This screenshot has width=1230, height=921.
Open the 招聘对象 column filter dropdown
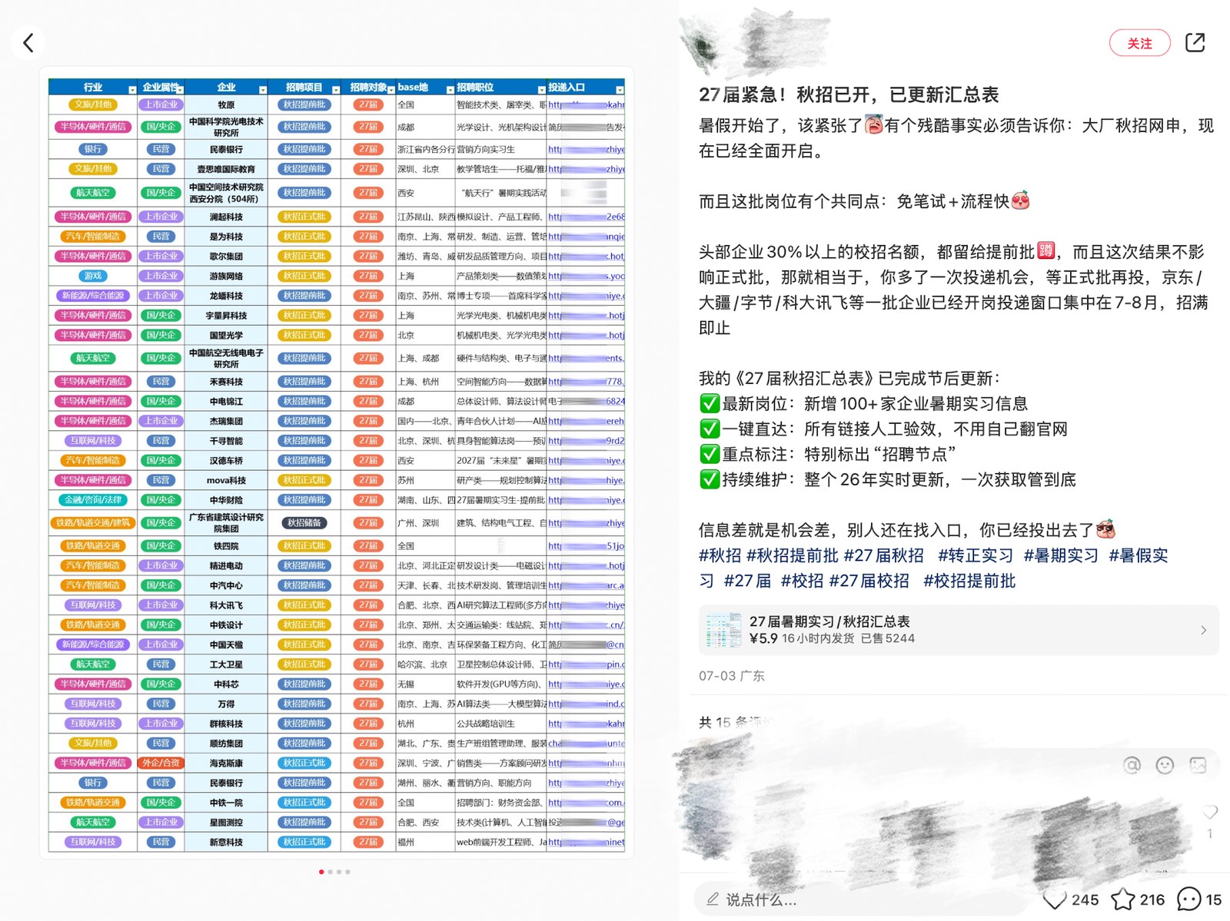tap(391, 90)
